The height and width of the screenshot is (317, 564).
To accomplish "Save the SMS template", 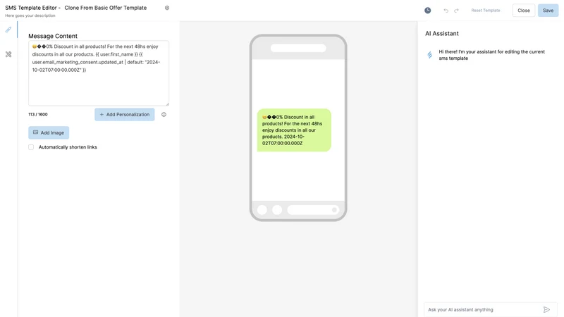I will (x=548, y=11).
